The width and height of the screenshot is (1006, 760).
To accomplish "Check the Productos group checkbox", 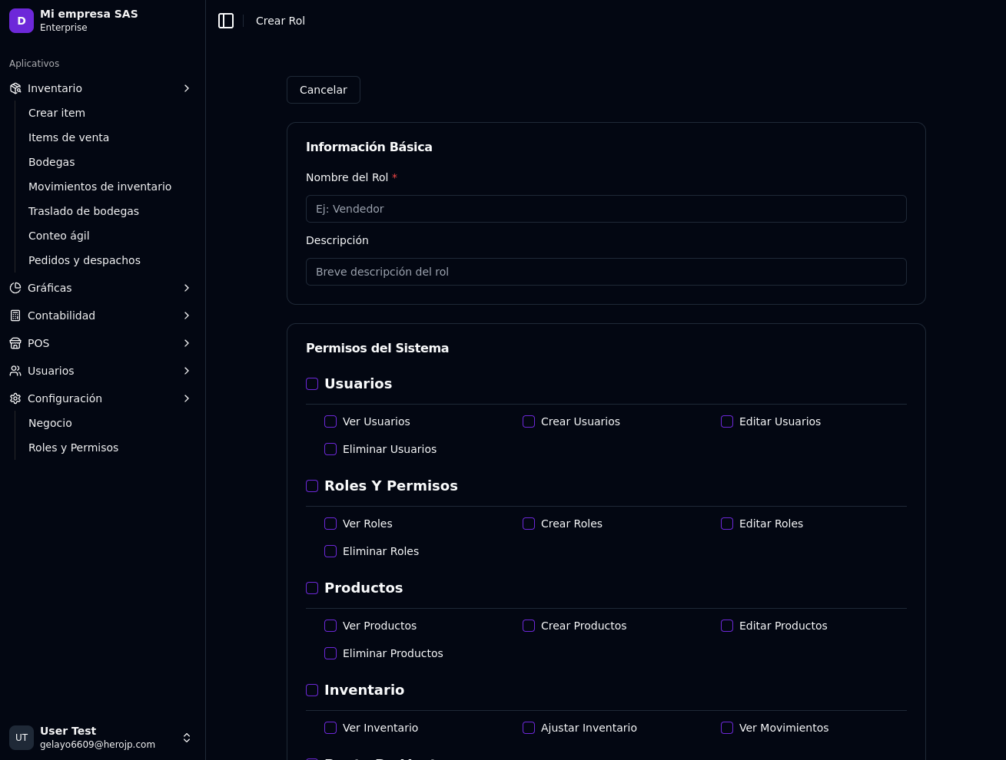I will [x=312, y=588].
